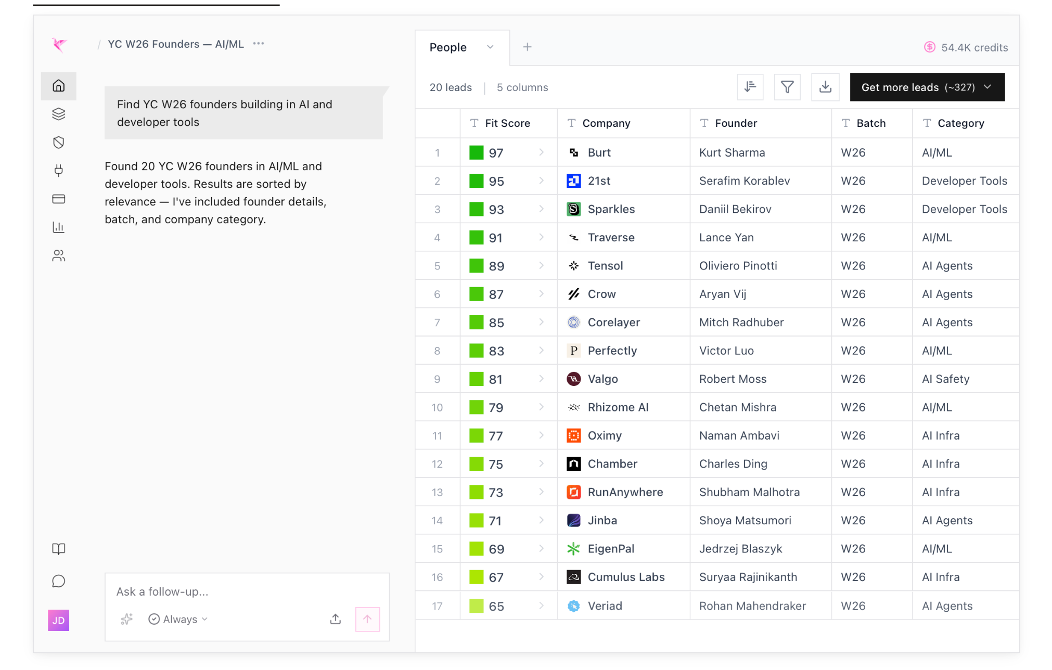Click the sort leads icon
Image resolution: width=1052 pixels, height=670 pixels.
pyautogui.click(x=750, y=87)
